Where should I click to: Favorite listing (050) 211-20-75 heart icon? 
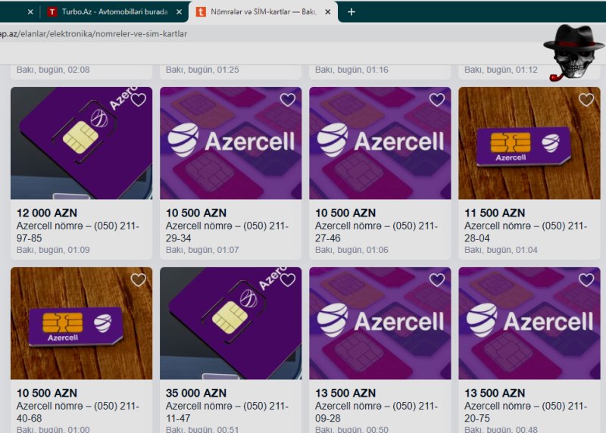586,280
